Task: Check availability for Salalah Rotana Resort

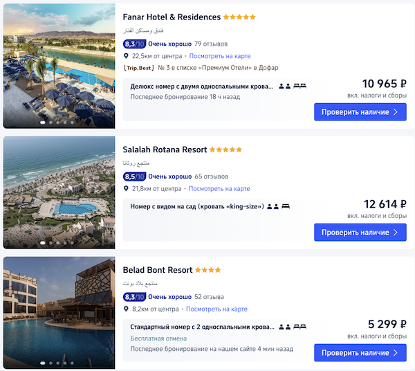Action: click(x=360, y=232)
